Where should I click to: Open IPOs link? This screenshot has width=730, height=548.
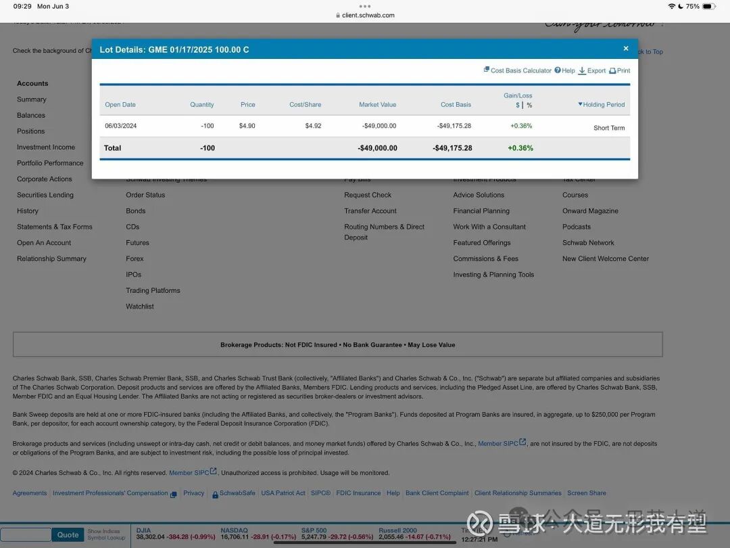tap(133, 275)
